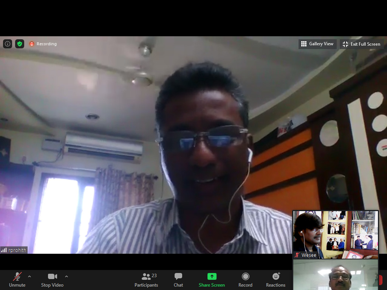Image resolution: width=387 pixels, height=290 pixels.
Task: Click the Record circle icon
Action: pyautogui.click(x=245, y=280)
